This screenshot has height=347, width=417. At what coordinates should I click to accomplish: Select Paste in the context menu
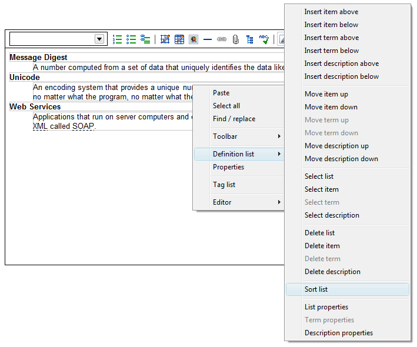tap(221, 93)
